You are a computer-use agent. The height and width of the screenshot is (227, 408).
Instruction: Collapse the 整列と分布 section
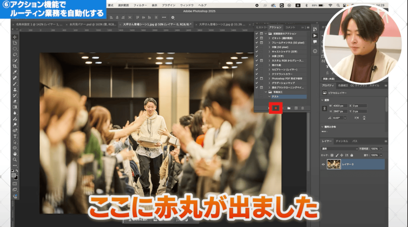(x=322, y=127)
